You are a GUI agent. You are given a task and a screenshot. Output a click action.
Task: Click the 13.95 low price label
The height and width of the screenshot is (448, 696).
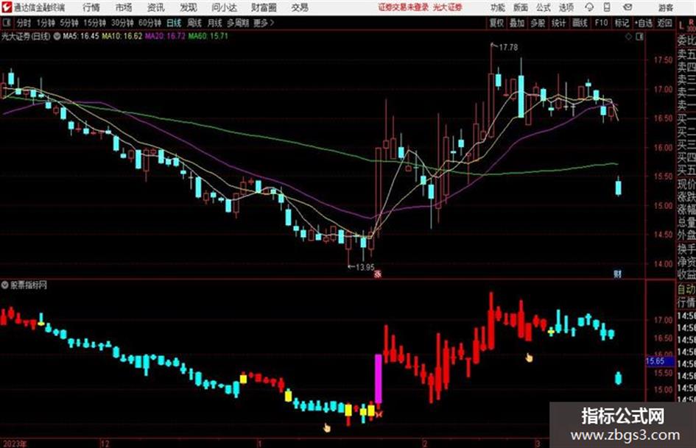[365, 268]
